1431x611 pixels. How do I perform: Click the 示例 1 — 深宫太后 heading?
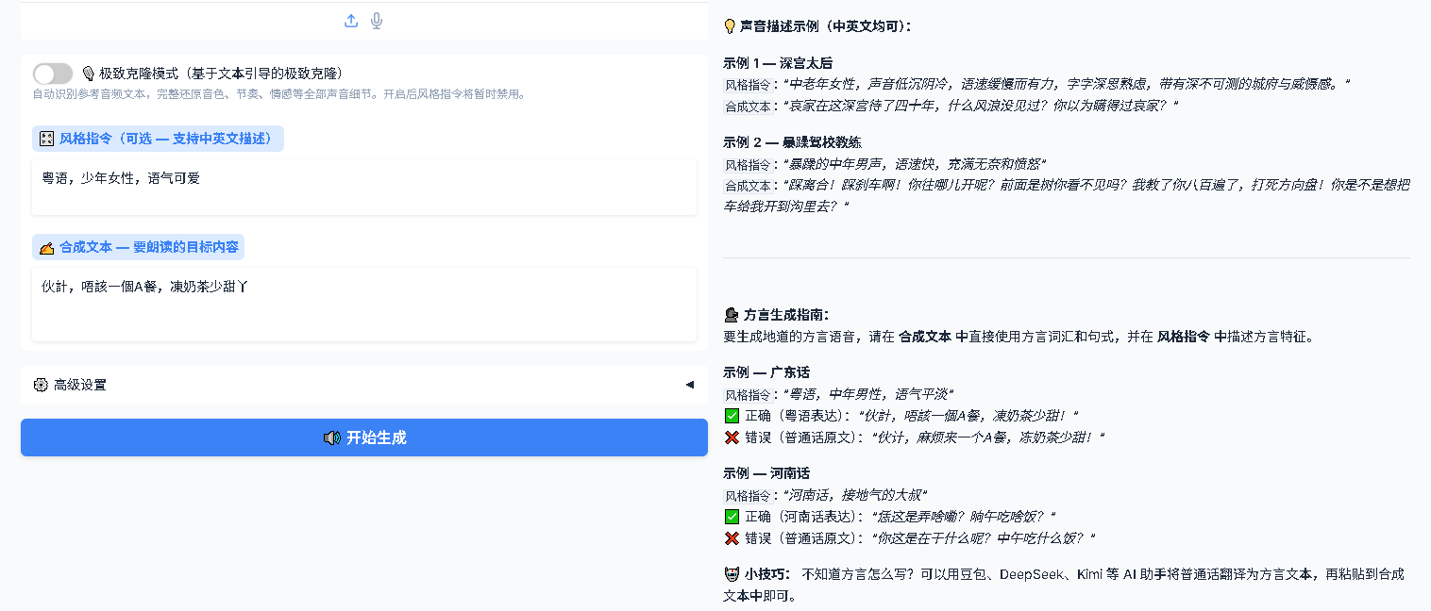click(x=778, y=63)
